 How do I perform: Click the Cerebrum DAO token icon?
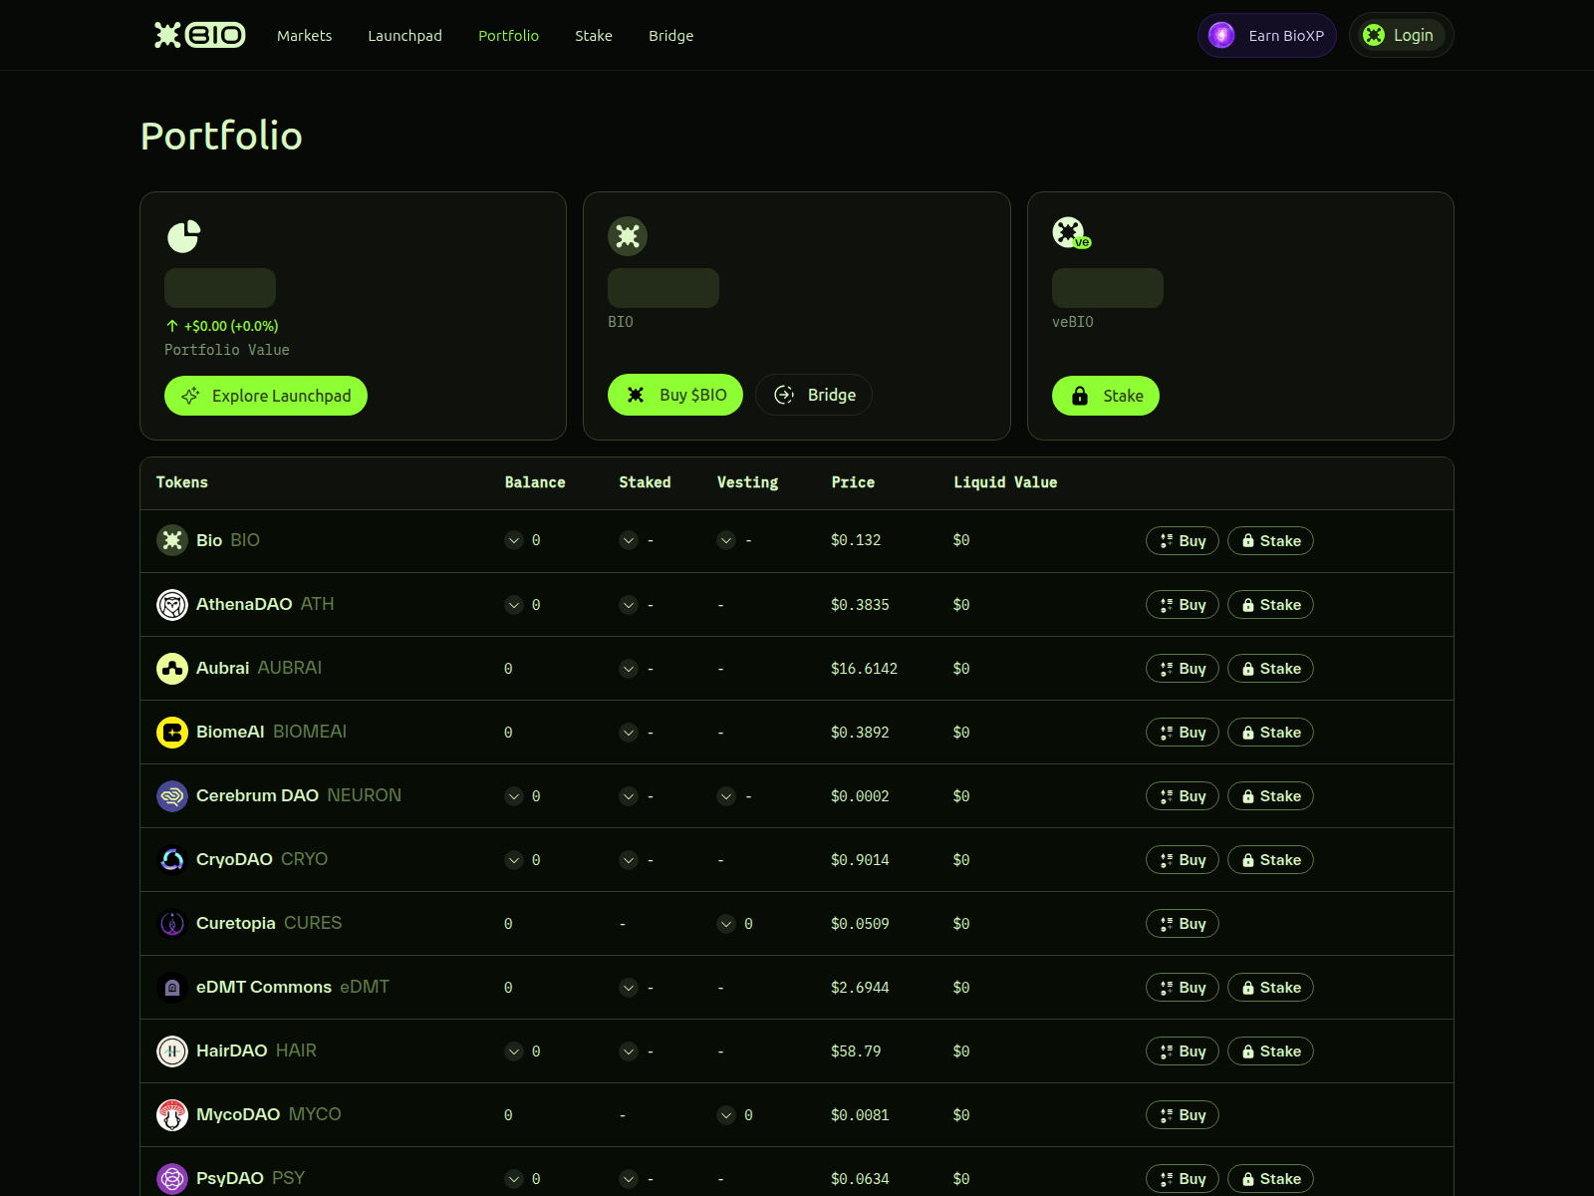172,795
